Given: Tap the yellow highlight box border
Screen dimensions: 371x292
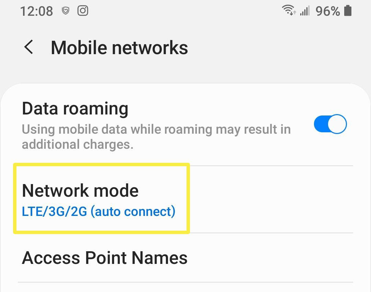Looking at the screenshot, I should [x=101, y=164].
